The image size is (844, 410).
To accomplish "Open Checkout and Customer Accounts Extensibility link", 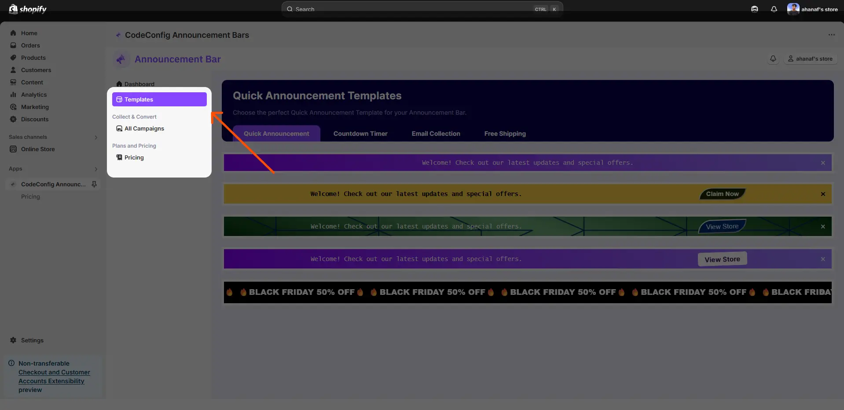I will point(54,377).
